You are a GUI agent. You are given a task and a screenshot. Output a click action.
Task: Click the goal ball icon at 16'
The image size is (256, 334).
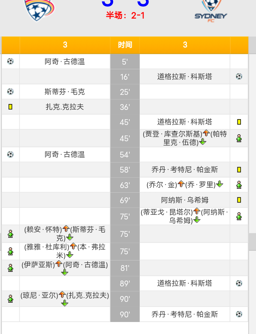(239, 77)
